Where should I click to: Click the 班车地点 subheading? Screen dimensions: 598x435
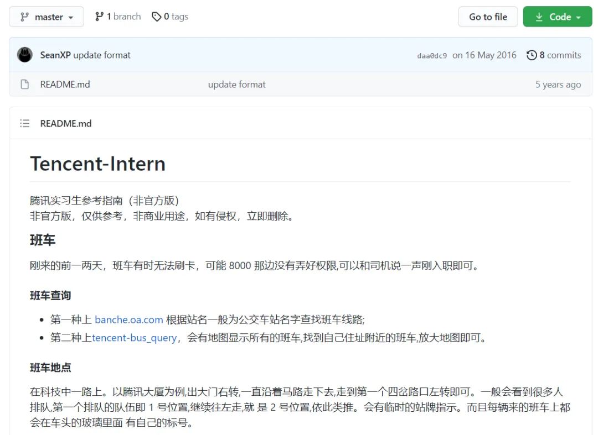50,368
